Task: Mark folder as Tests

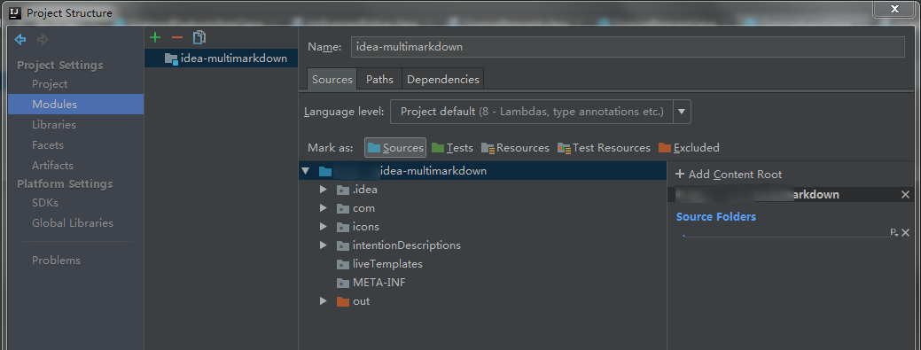Action: pos(452,148)
